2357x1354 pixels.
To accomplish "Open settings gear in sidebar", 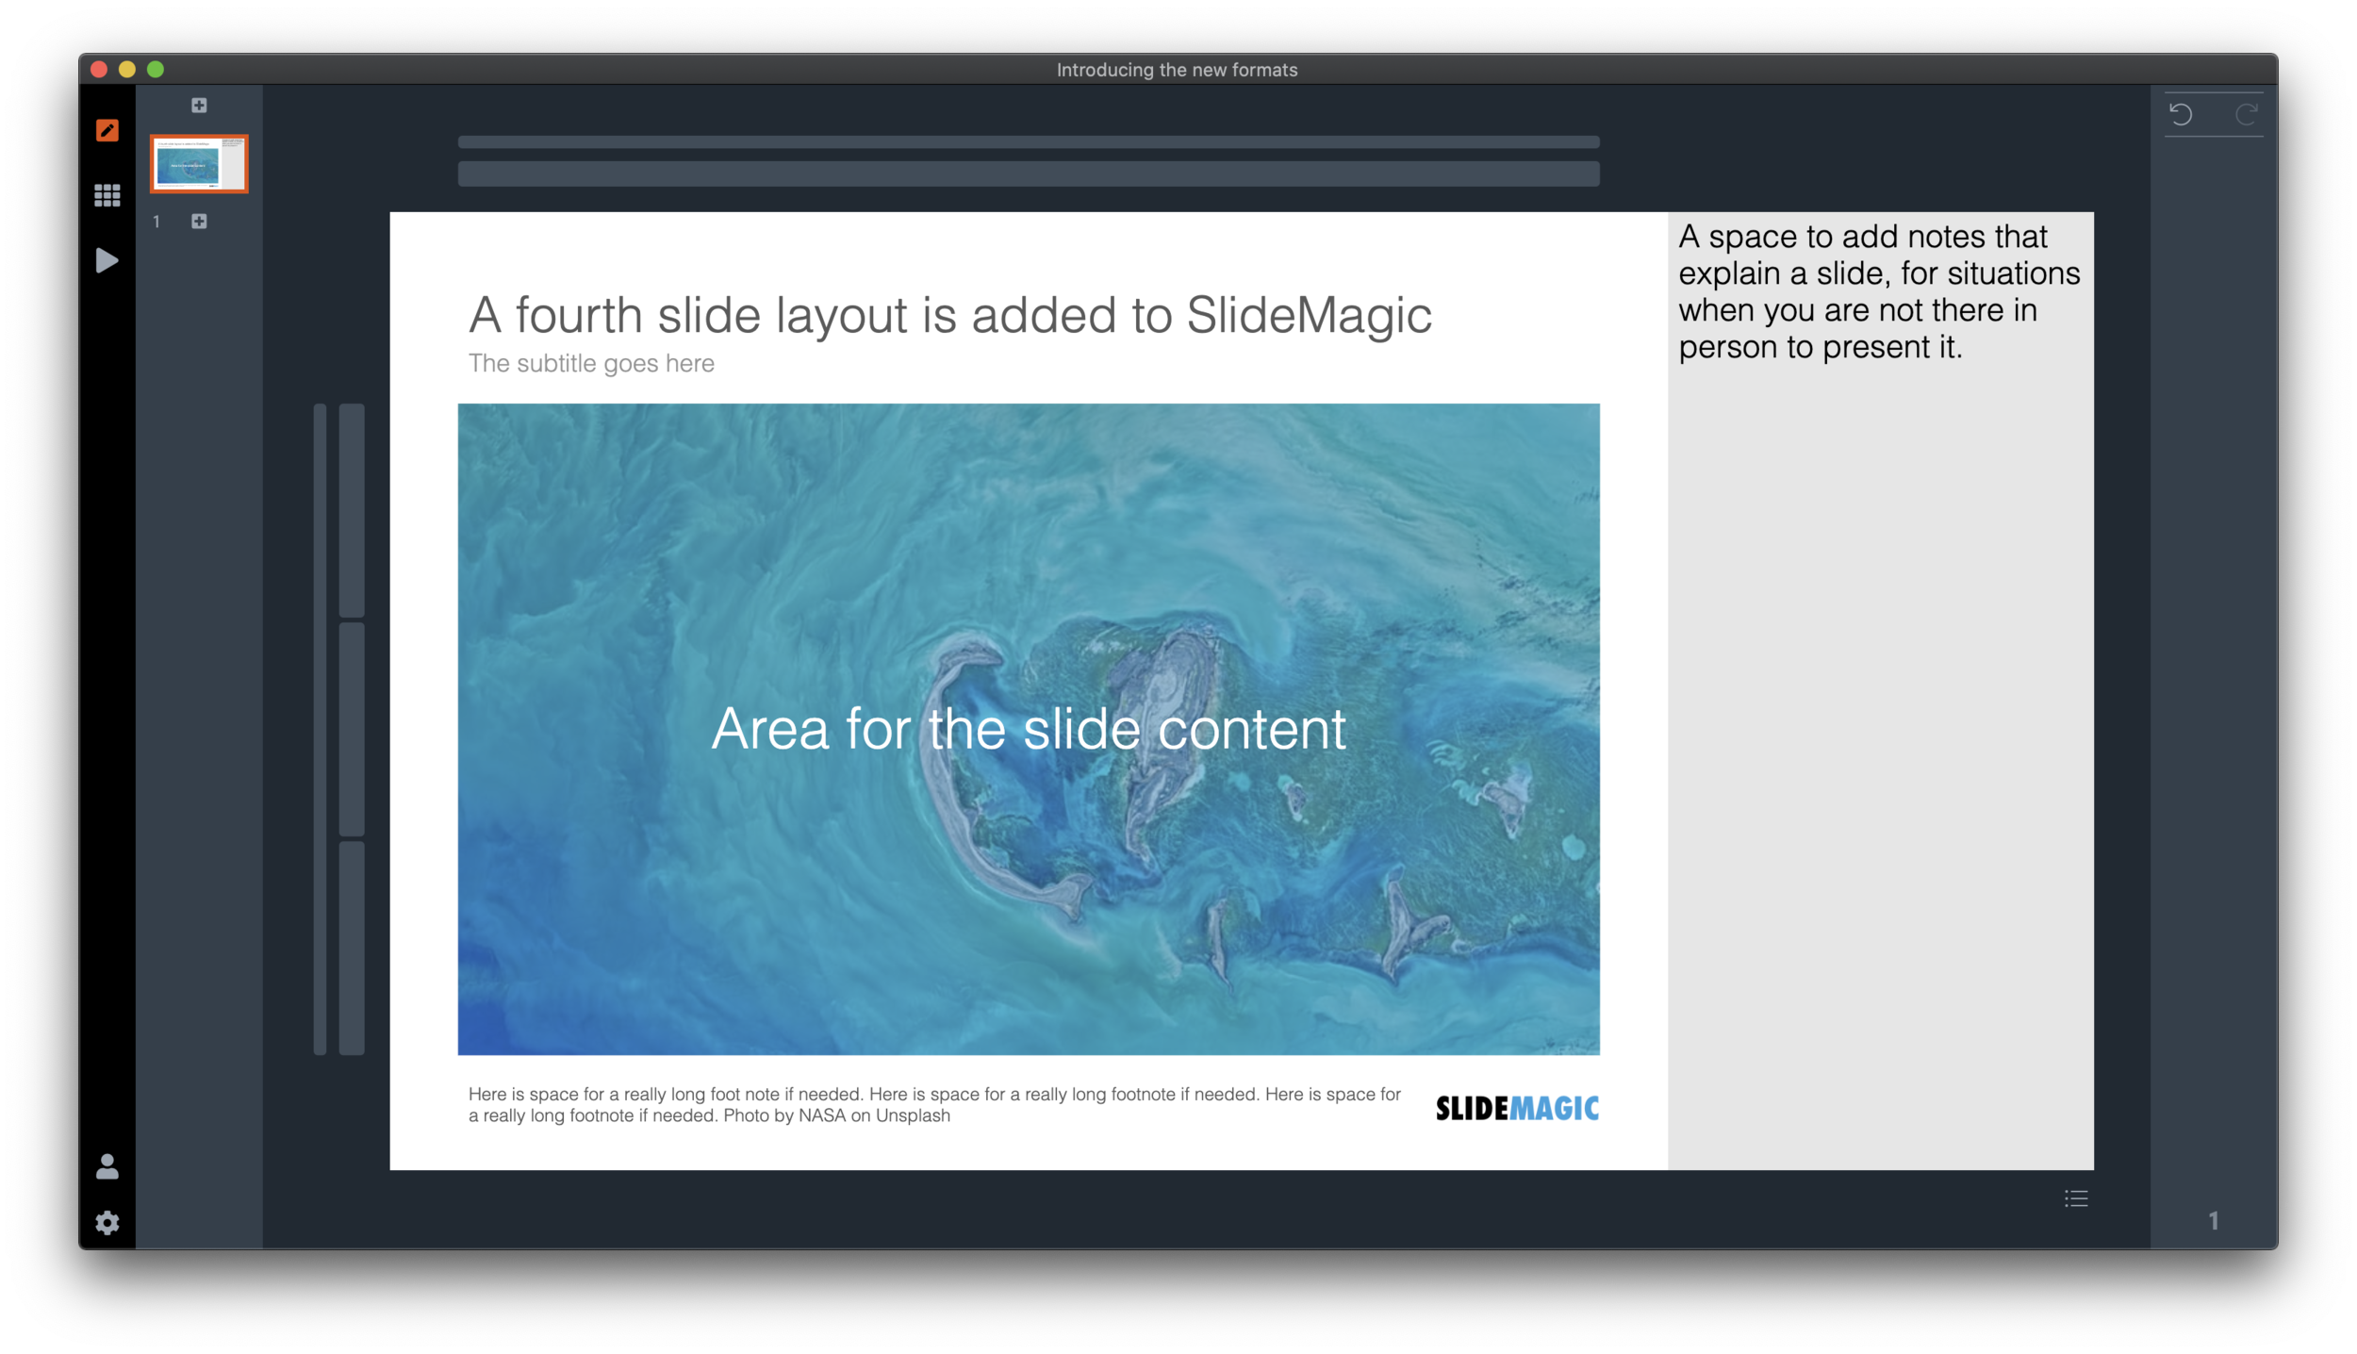I will [107, 1223].
